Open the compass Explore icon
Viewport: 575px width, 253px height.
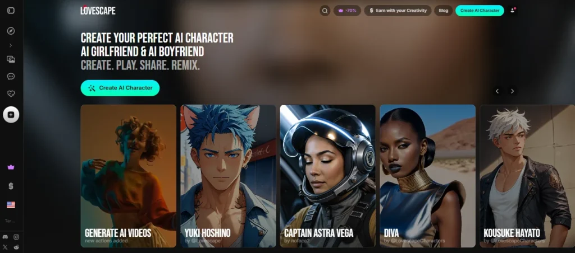11,30
